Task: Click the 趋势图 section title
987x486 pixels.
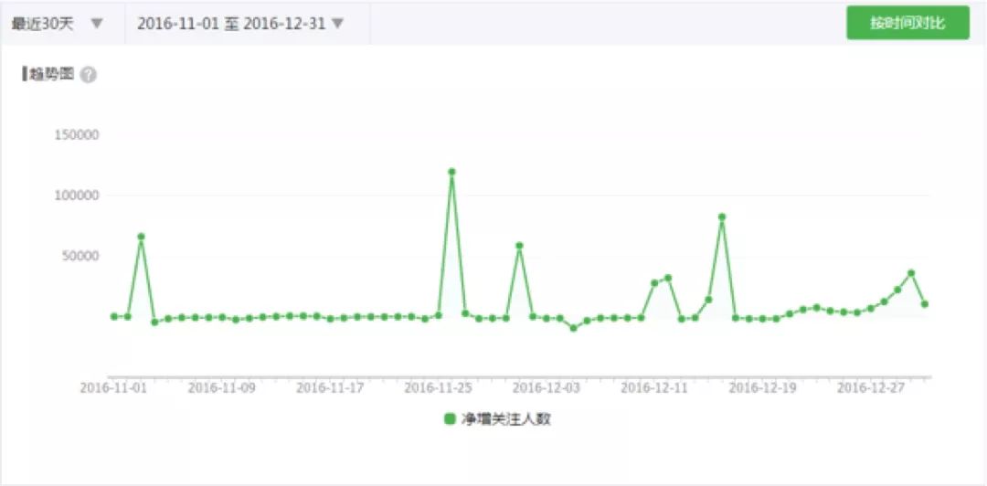Action: [x=50, y=74]
